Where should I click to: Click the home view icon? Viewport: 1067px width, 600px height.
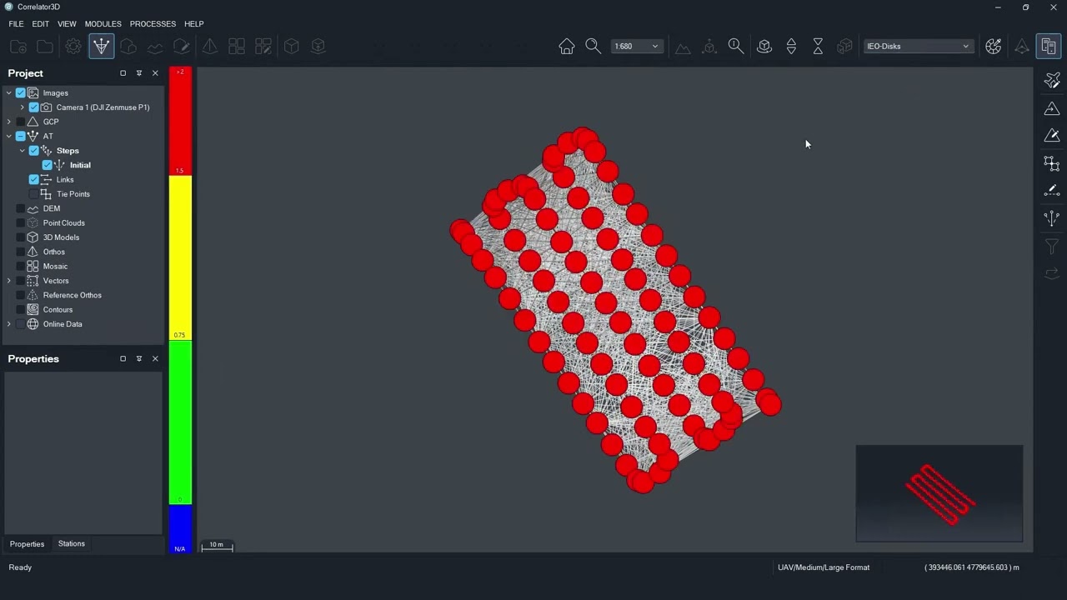click(x=567, y=47)
